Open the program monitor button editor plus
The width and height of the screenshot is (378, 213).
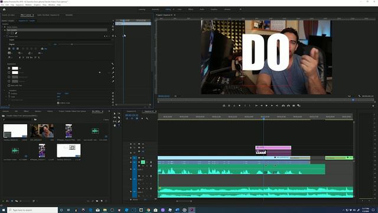point(373,106)
